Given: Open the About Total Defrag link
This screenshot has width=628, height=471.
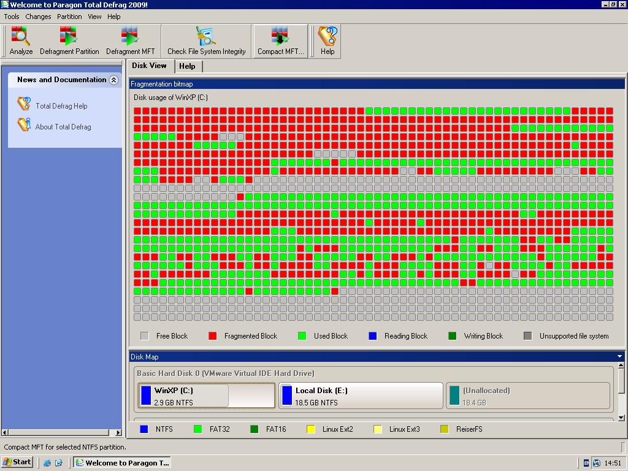Looking at the screenshot, I should pos(63,127).
